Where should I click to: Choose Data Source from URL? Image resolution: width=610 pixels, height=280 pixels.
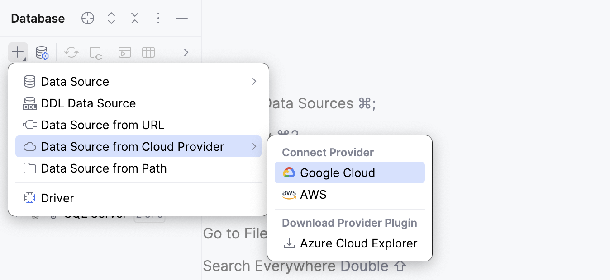point(102,125)
